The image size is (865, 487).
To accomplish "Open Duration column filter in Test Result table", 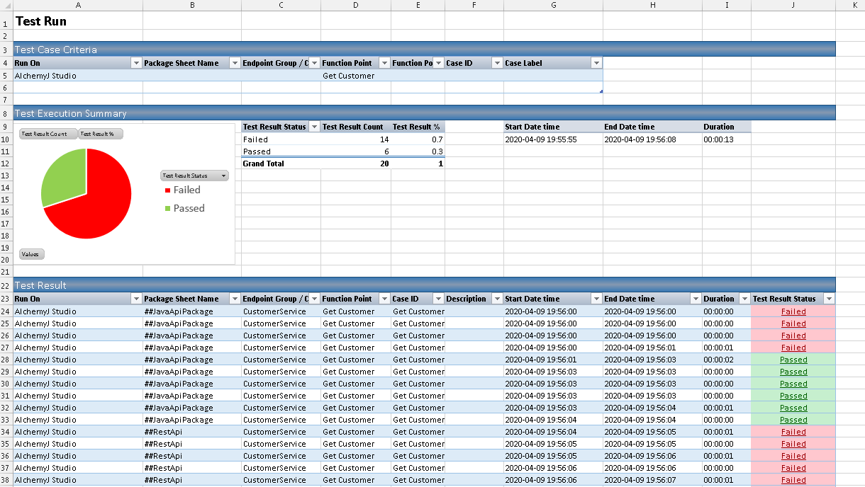I will coord(744,299).
